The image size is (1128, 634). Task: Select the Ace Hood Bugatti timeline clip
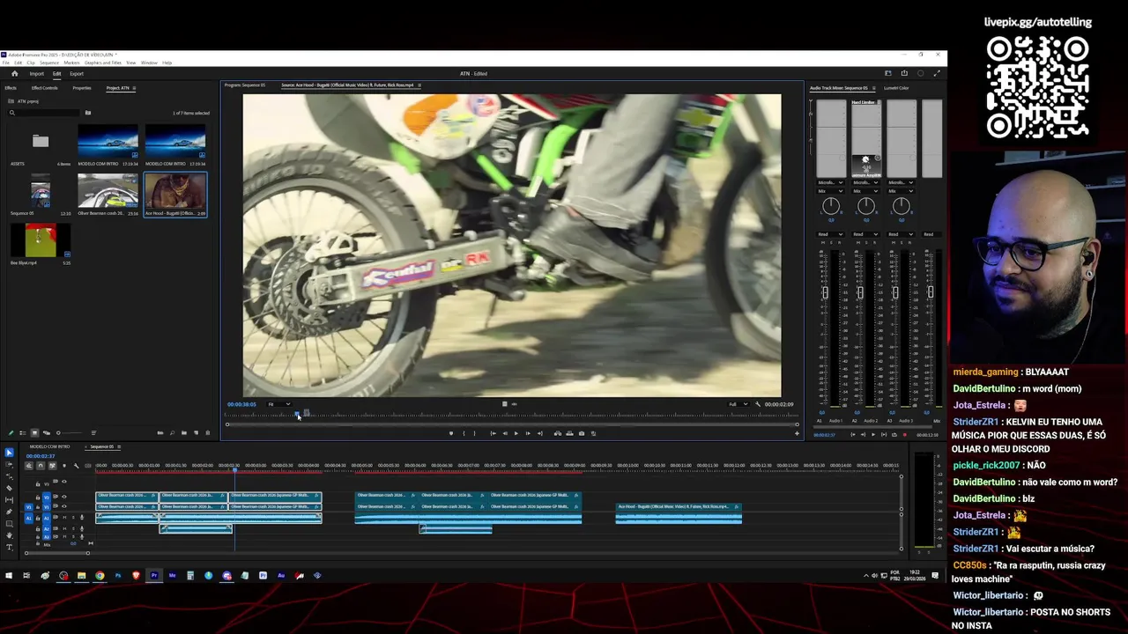point(679,512)
